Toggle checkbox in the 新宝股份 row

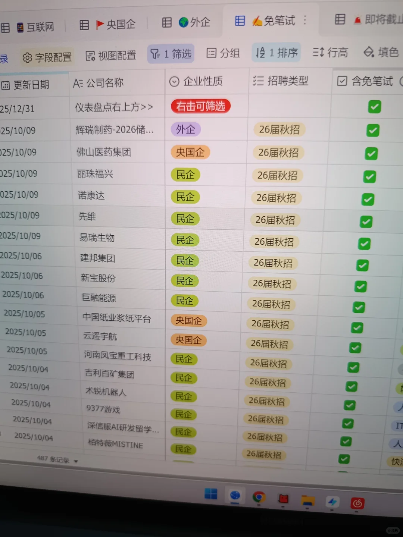pyautogui.click(x=360, y=286)
